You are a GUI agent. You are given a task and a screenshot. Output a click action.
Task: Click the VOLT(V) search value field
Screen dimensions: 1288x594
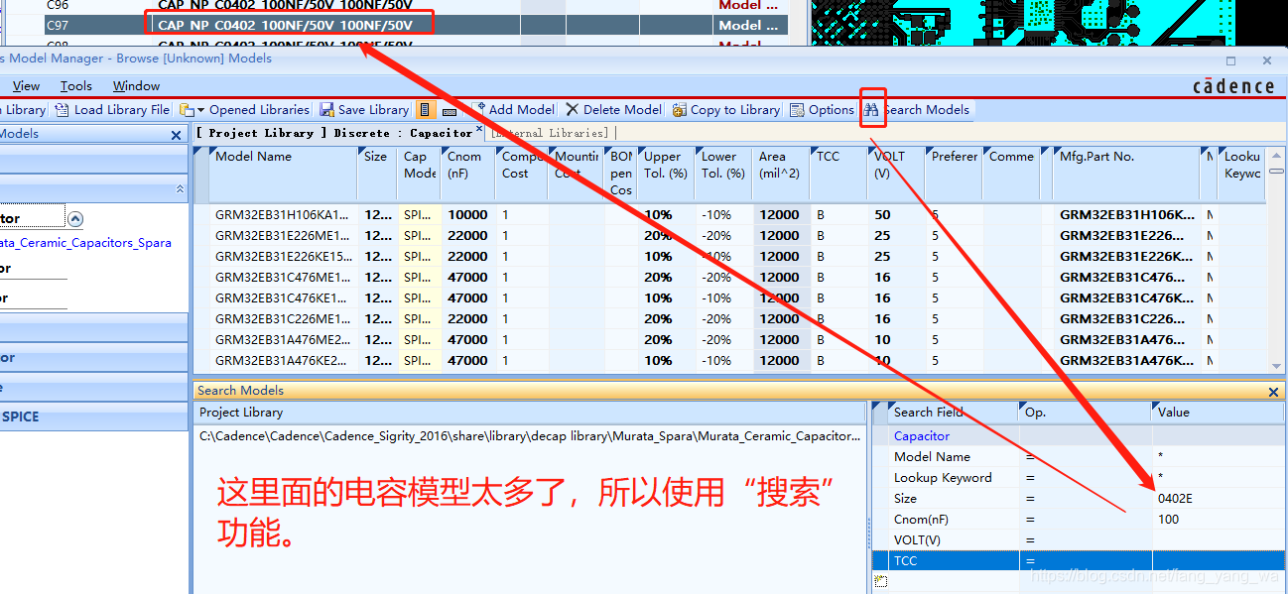1218,540
